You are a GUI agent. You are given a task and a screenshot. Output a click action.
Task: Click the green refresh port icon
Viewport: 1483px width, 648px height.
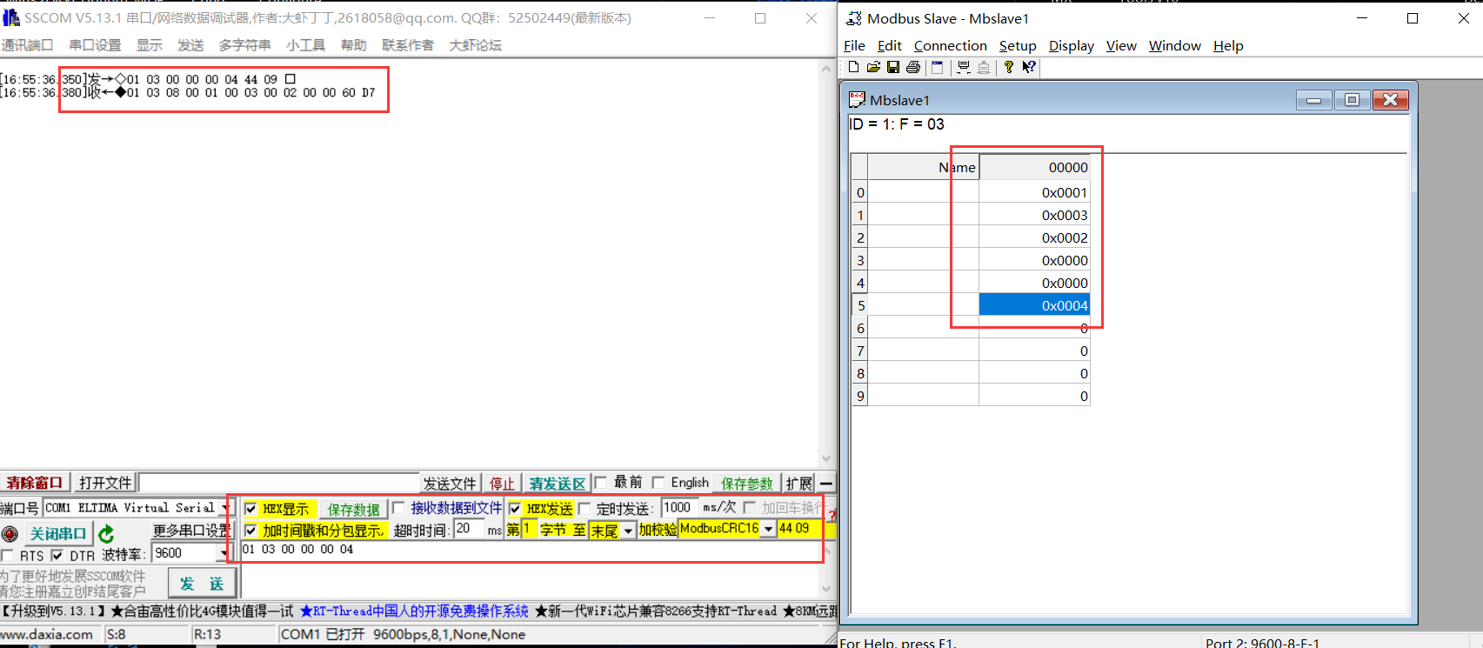point(106,533)
